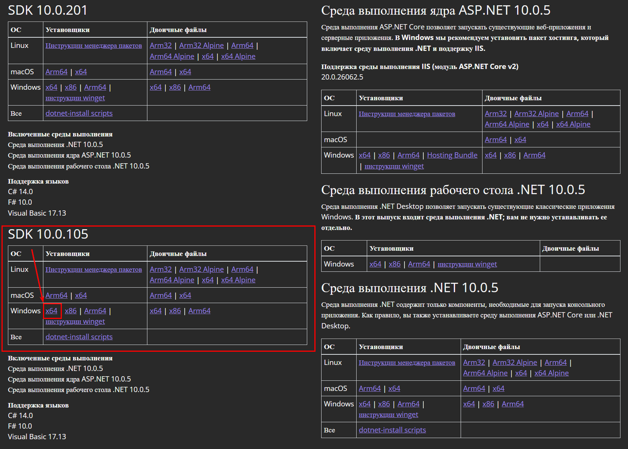The width and height of the screenshot is (628, 449).
Task: Download .NET Runtime 10.0.5 Linux Arm64 Alpine binary
Action: [x=486, y=373]
